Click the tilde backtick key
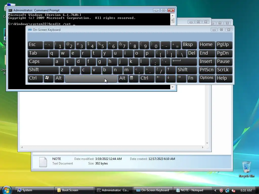 pos(48,45)
